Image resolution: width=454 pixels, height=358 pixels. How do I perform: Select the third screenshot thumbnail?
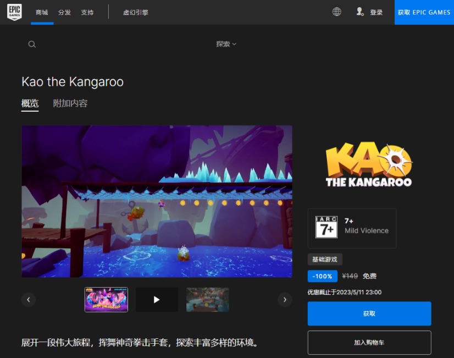tap(207, 300)
